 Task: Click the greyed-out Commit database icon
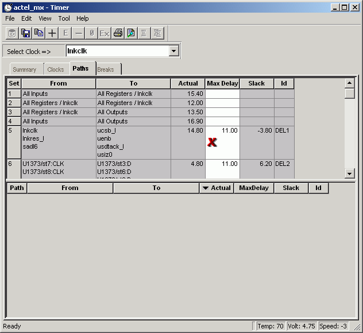pyautogui.click(x=12, y=33)
